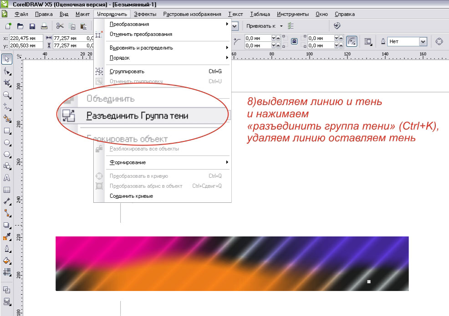Select the Table tool
This screenshot has width=449, height=316.
pos(7,190)
